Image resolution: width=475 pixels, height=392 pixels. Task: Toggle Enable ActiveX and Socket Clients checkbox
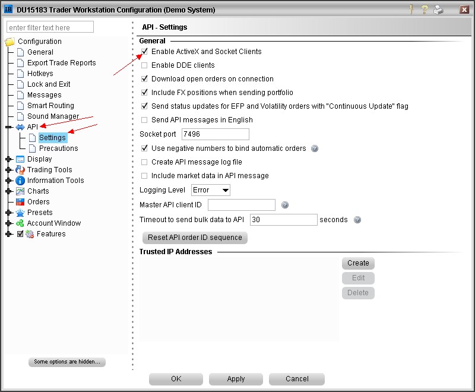(144, 52)
